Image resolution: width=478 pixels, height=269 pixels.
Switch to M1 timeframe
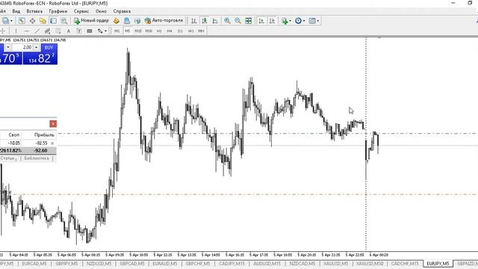[x=117, y=31]
